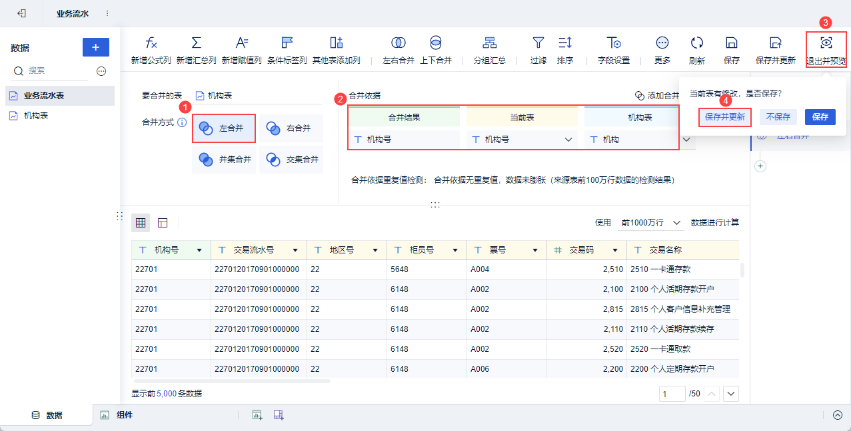The image size is (851, 431).
Task: Click the add-component icon in the bottom bar
Action: (x=279, y=415)
